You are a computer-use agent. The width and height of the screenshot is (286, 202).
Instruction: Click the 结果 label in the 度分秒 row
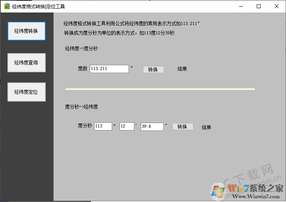pyautogui.click(x=206, y=127)
